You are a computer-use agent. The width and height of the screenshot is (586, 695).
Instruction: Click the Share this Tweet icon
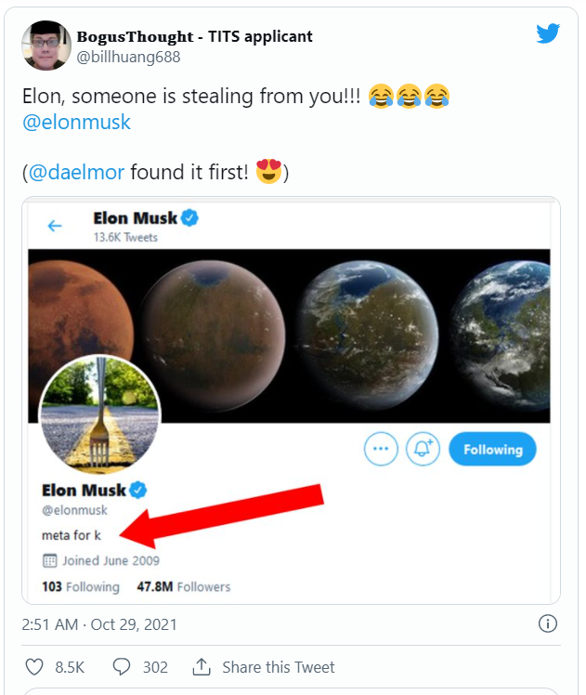tap(202, 667)
